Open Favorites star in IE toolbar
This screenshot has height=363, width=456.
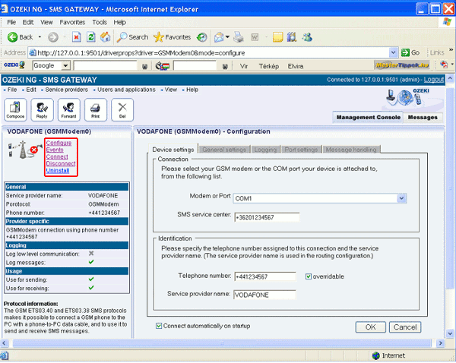[x=173, y=37]
